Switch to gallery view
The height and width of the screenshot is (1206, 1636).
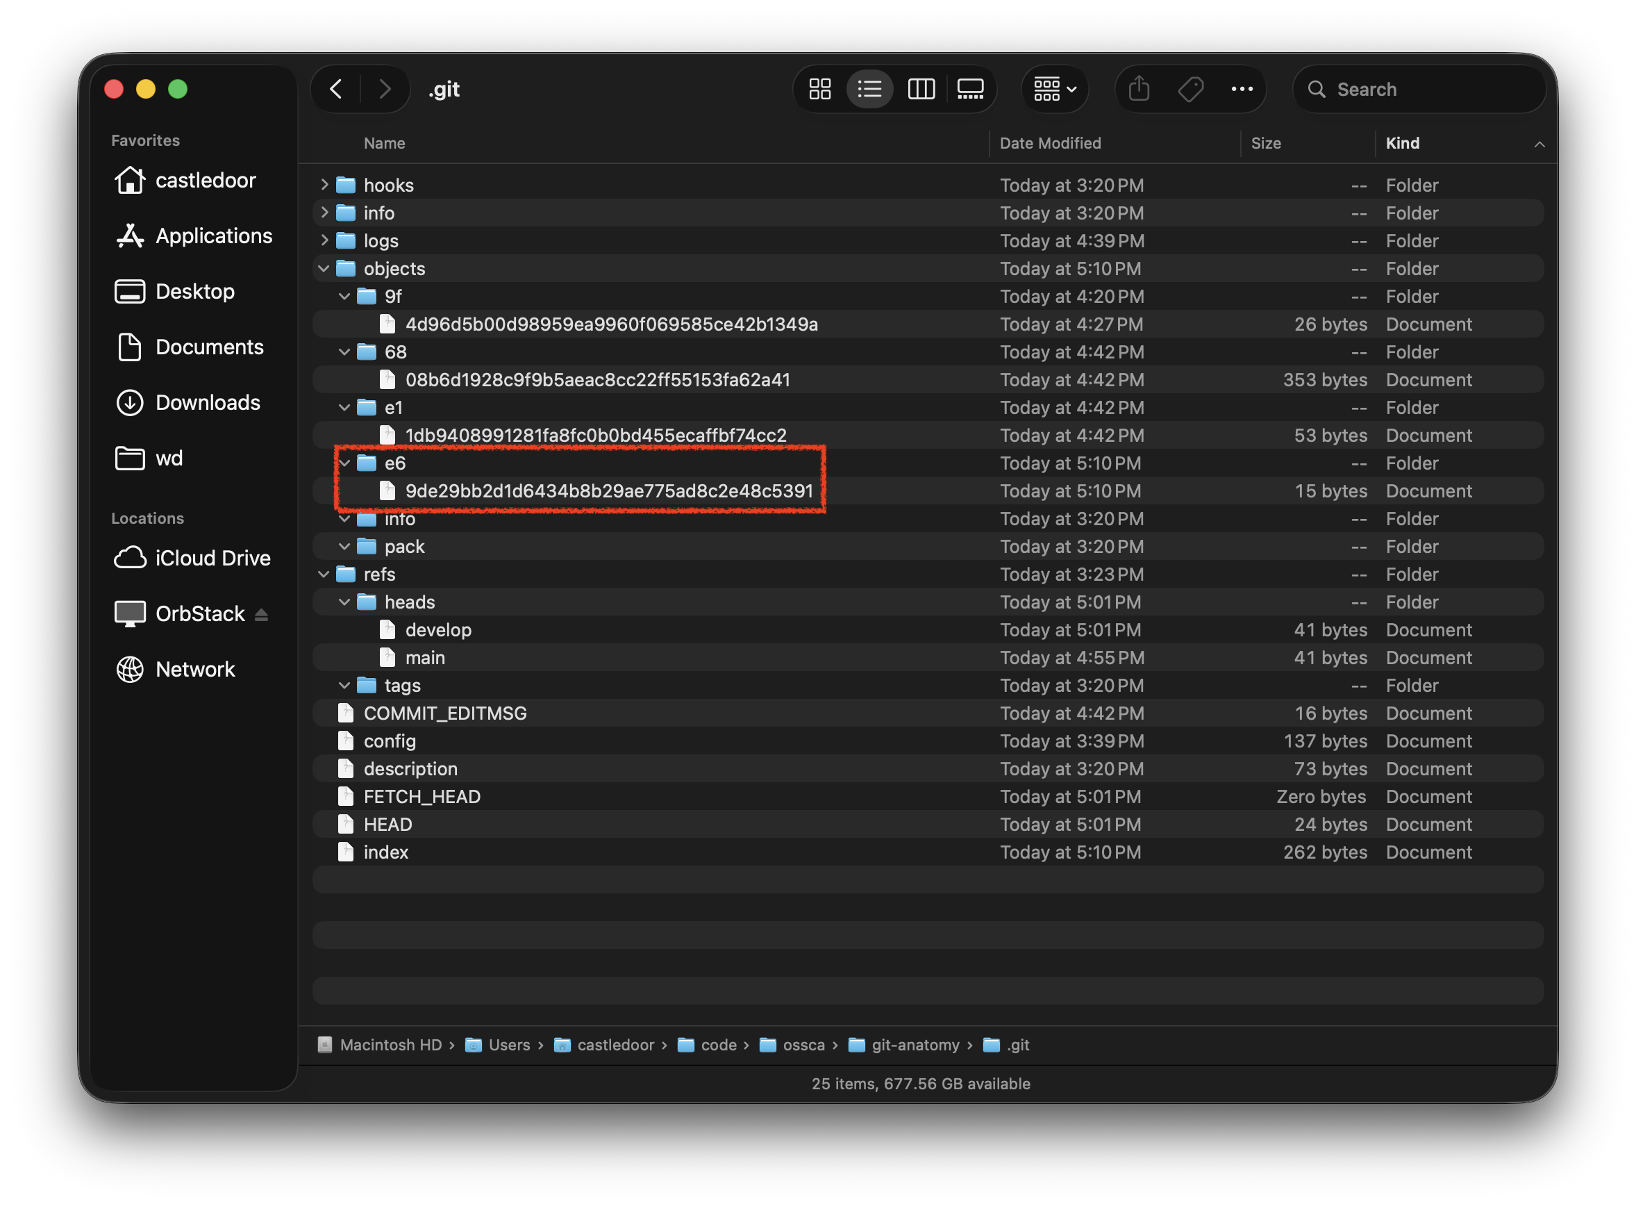pyautogui.click(x=970, y=89)
